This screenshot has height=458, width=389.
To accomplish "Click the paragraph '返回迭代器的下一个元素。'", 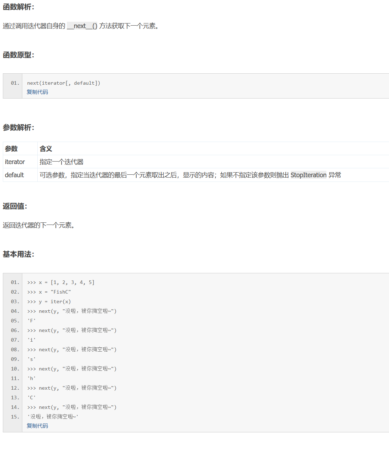I will click(x=39, y=225).
